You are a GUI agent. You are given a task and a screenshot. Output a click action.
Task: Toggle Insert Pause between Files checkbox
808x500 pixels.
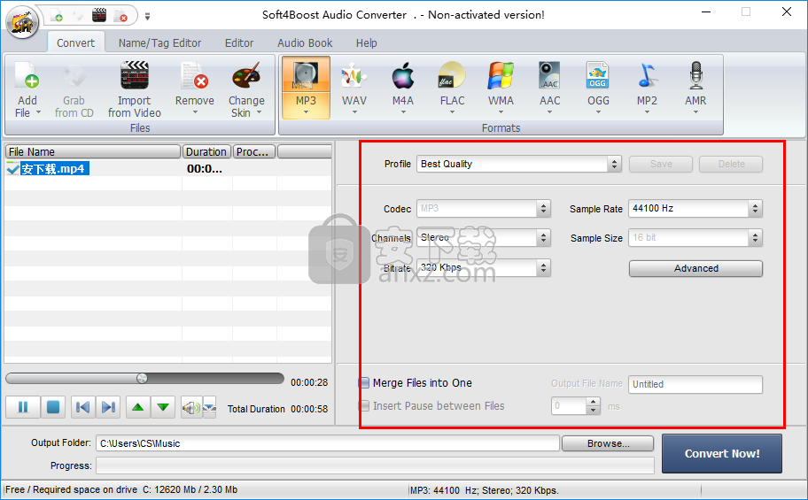[x=364, y=406]
